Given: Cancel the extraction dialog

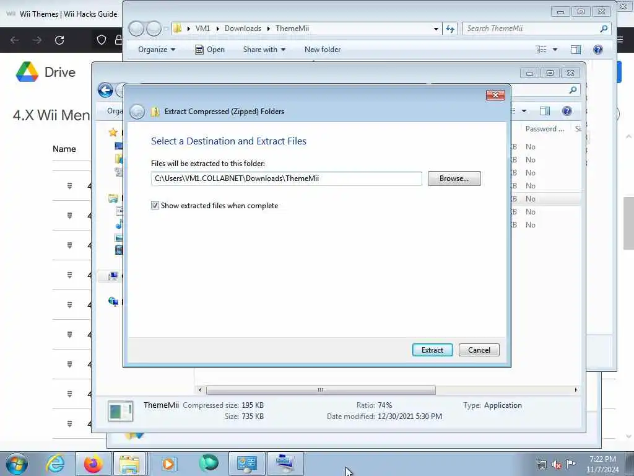Looking at the screenshot, I should point(479,350).
